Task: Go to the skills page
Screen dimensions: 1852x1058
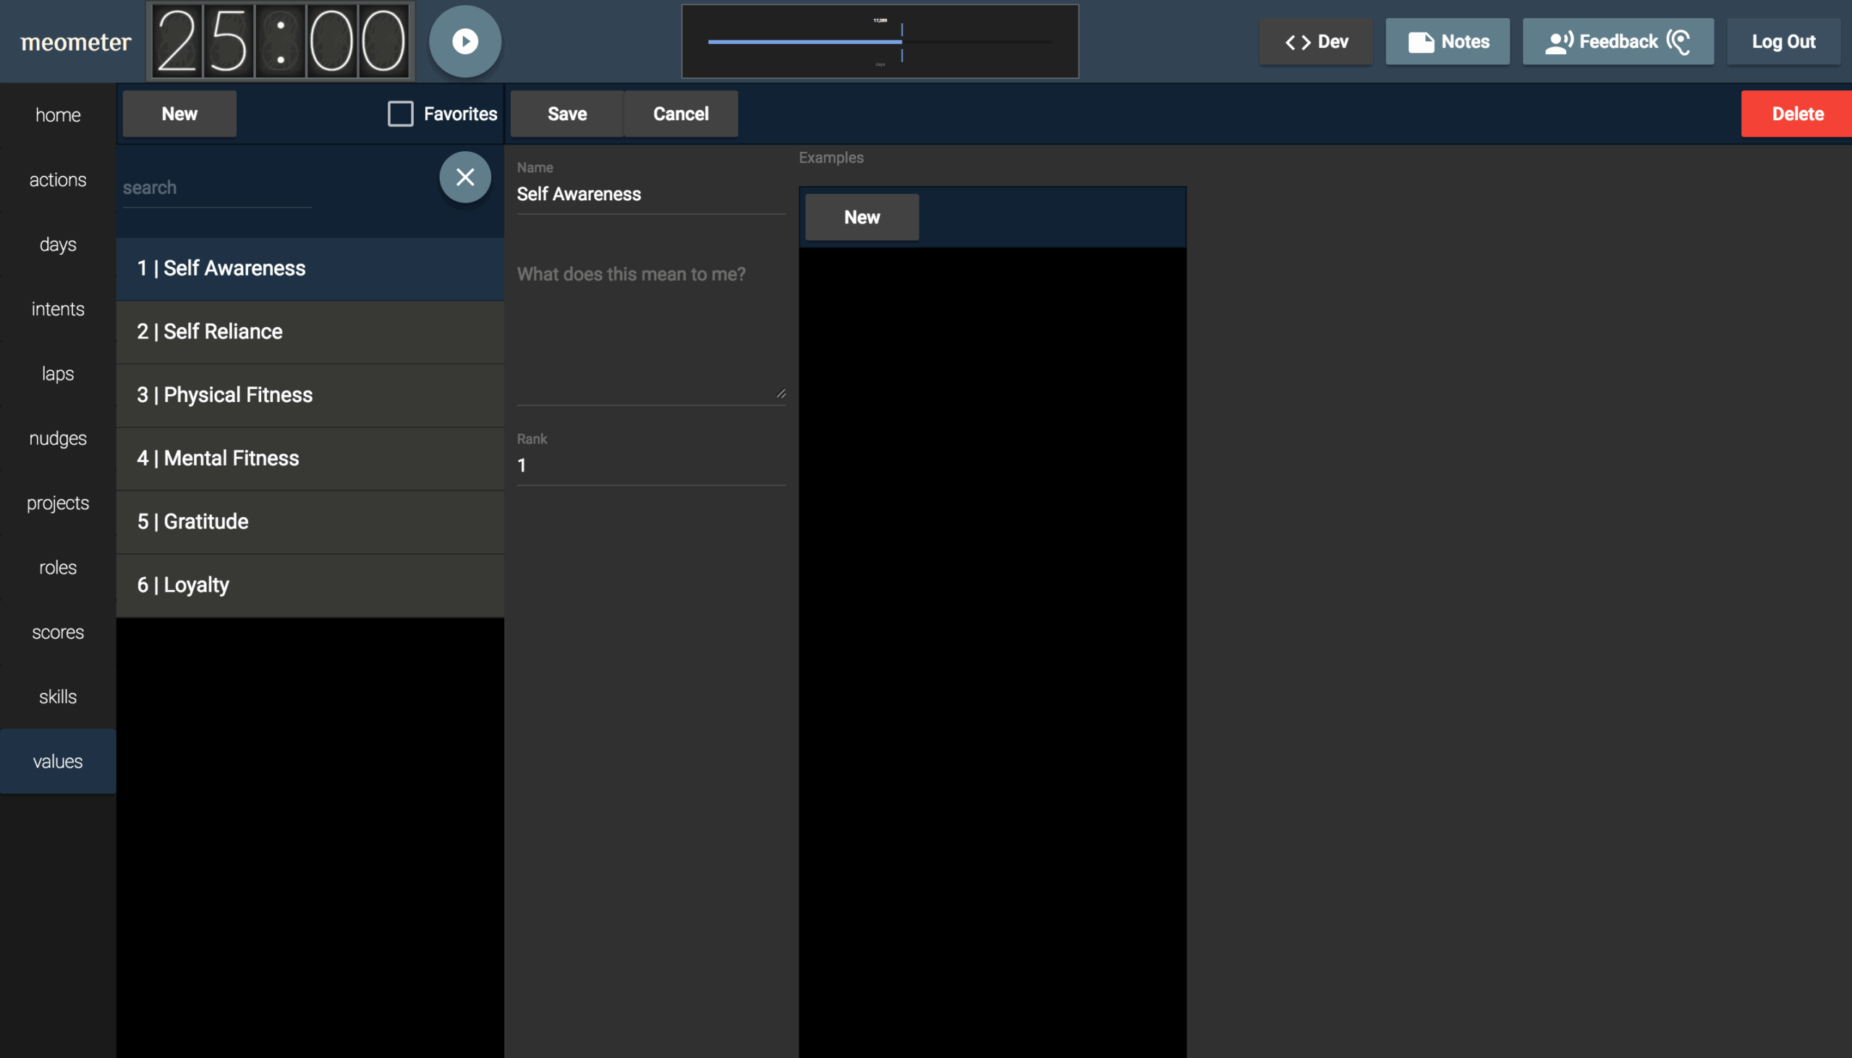Action: [x=57, y=697]
